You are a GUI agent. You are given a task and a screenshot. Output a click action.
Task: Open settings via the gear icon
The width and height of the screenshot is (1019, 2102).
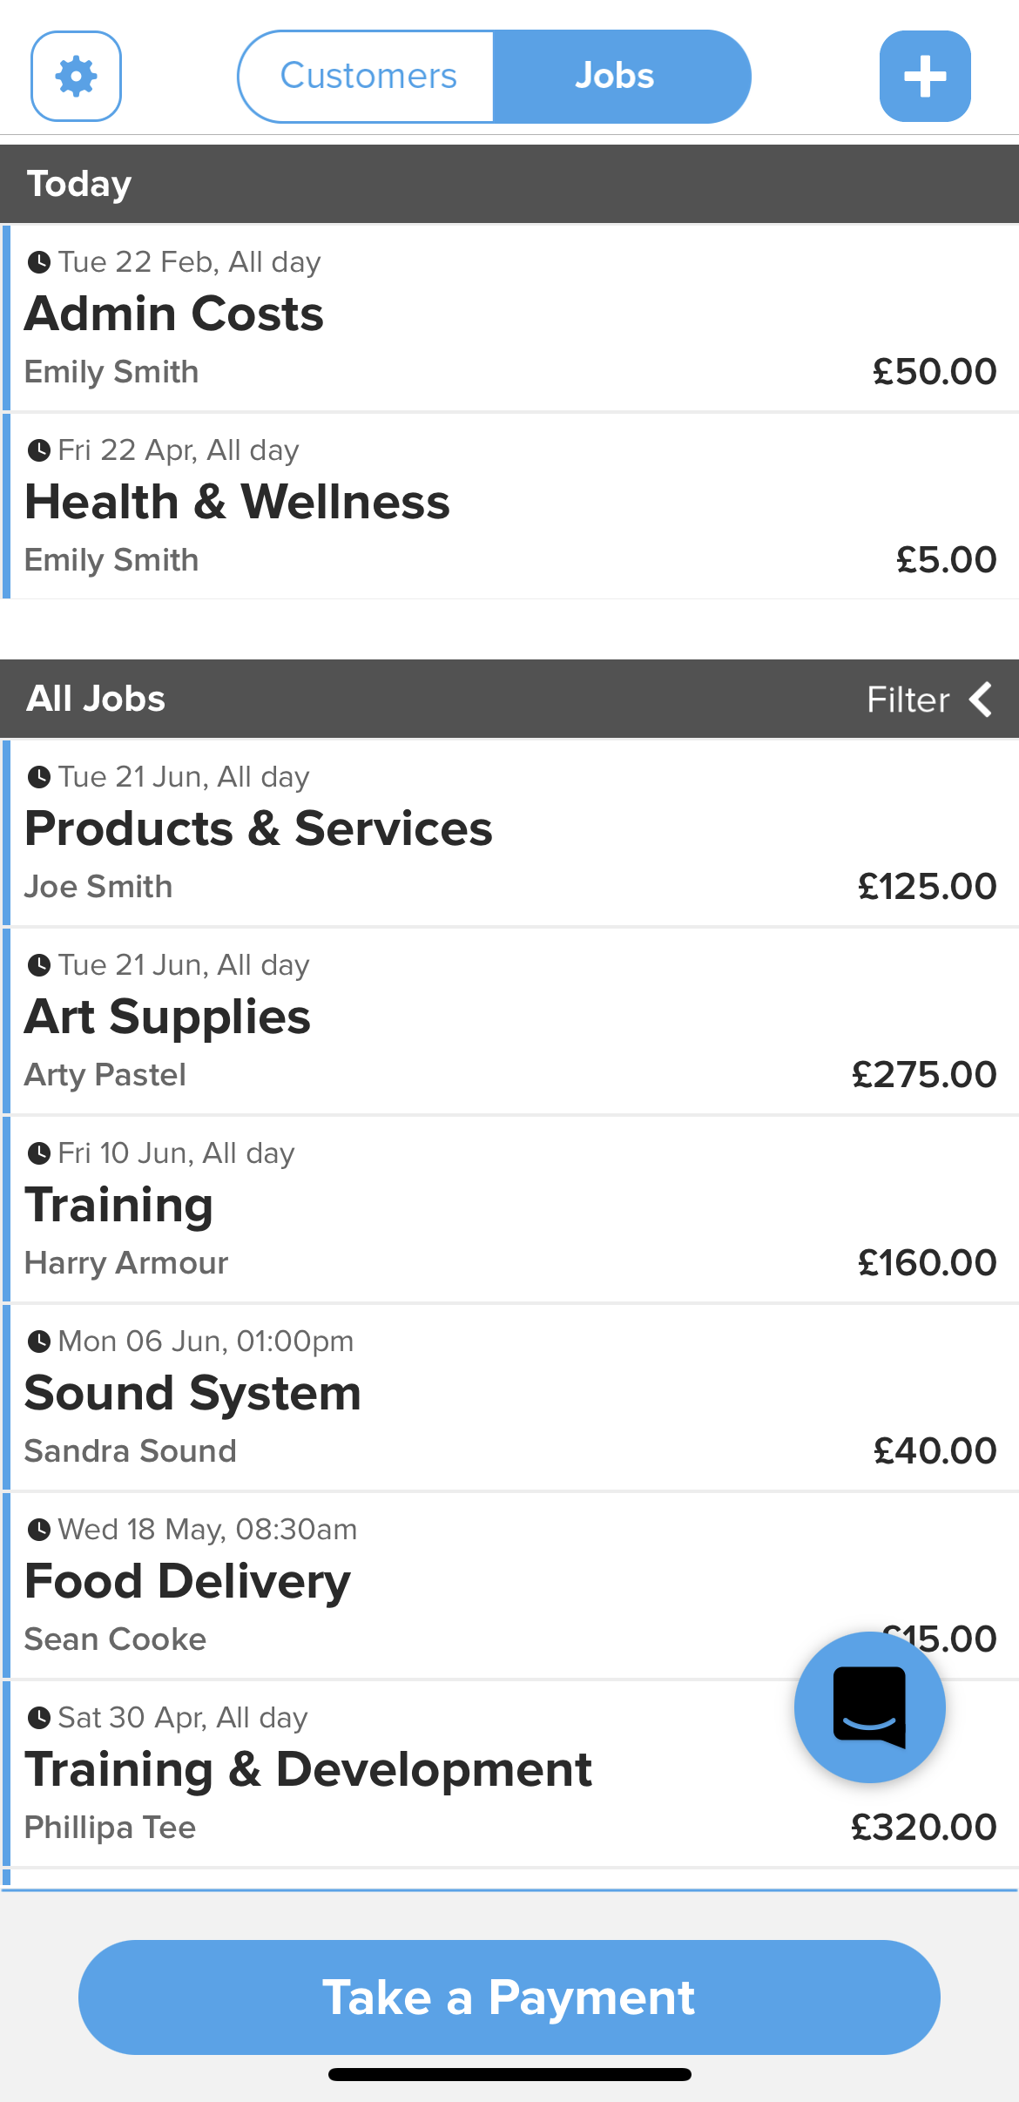pyautogui.click(x=76, y=77)
